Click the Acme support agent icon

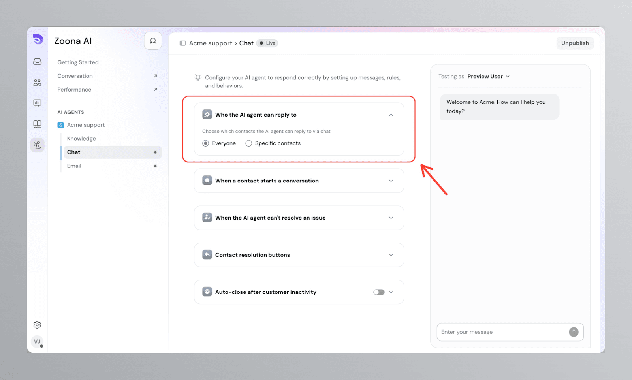pyautogui.click(x=60, y=125)
